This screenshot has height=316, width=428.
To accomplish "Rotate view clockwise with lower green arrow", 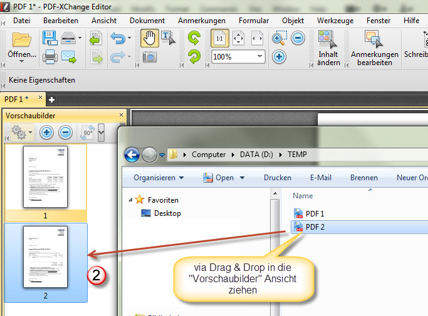I will click(194, 57).
